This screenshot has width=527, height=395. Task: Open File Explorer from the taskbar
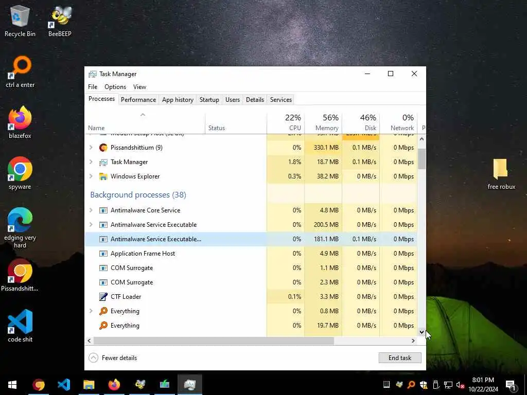89,385
